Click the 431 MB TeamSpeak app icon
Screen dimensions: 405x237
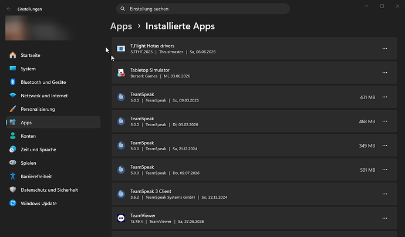pos(121,97)
